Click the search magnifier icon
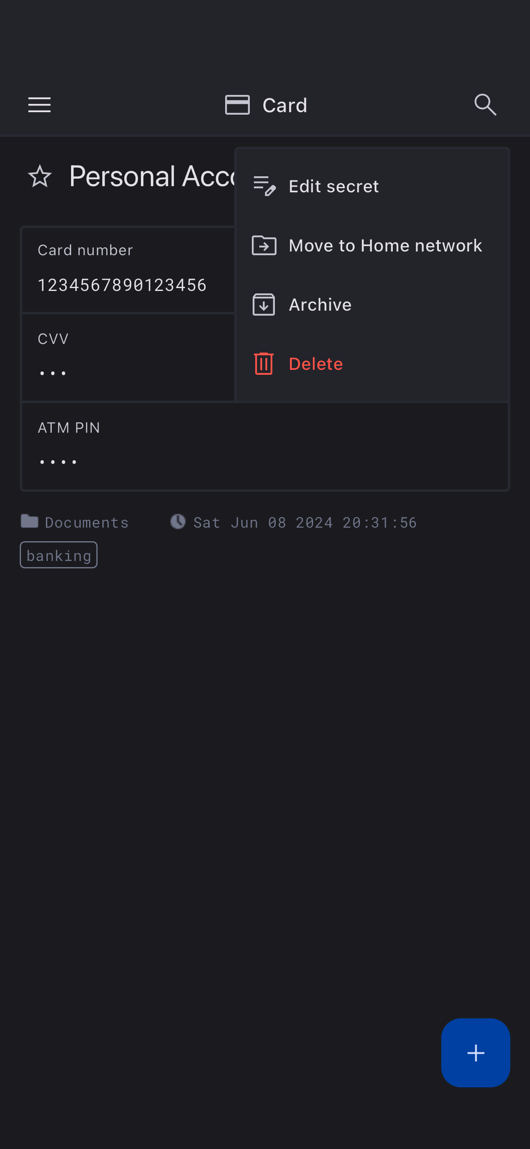The width and height of the screenshot is (530, 1149). [485, 105]
